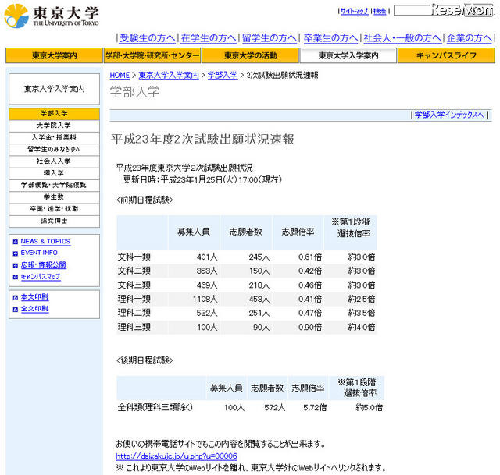Select 学部便覧・大学院便覧 in sidebar menu

54,186
